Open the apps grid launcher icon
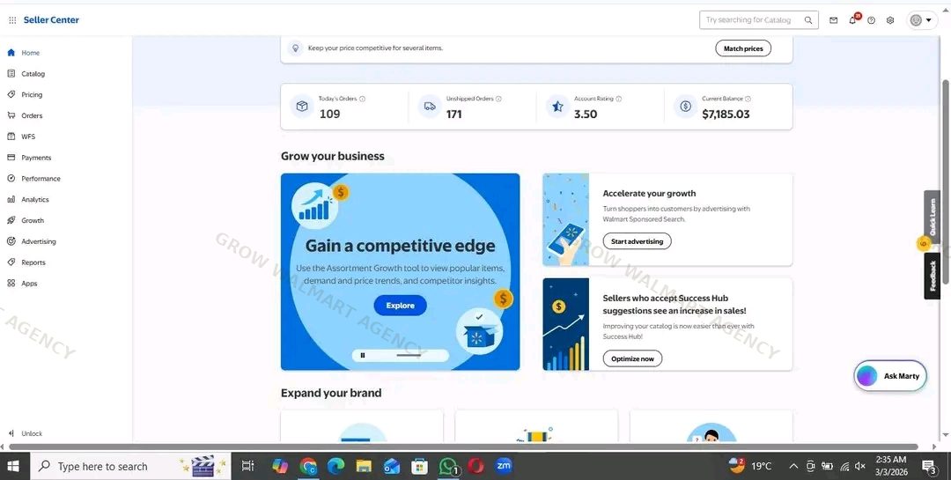951x480 pixels. point(12,20)
